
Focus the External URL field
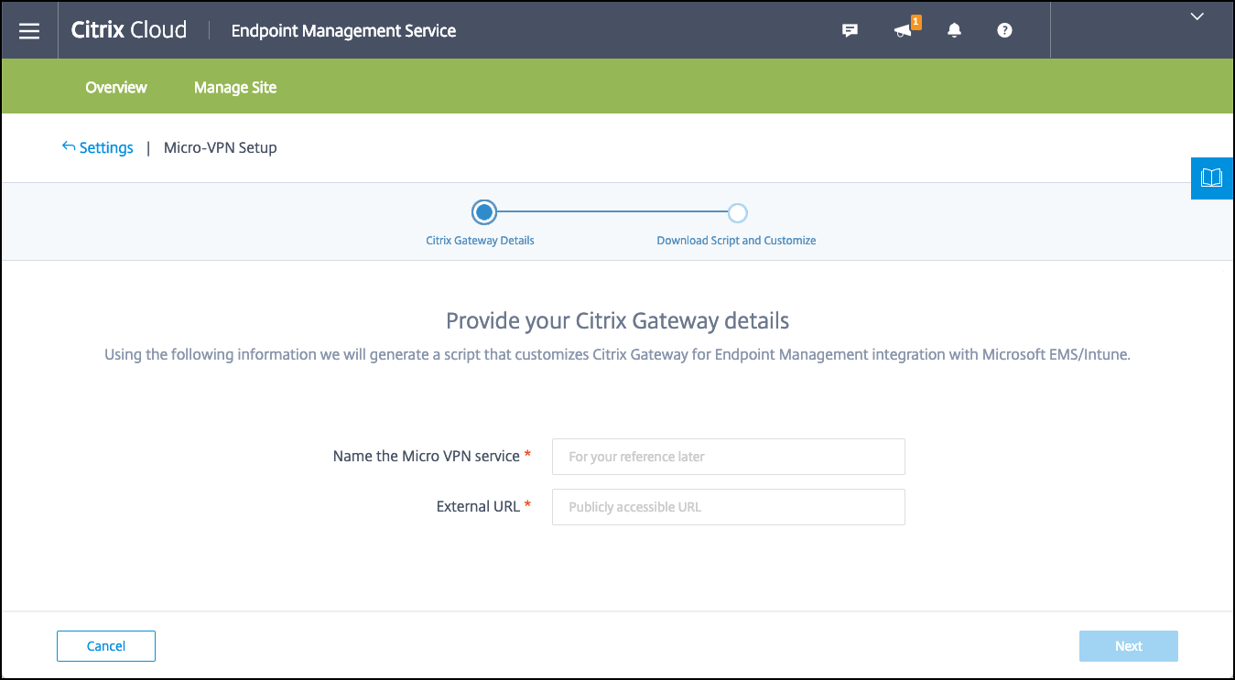point(728,507)
